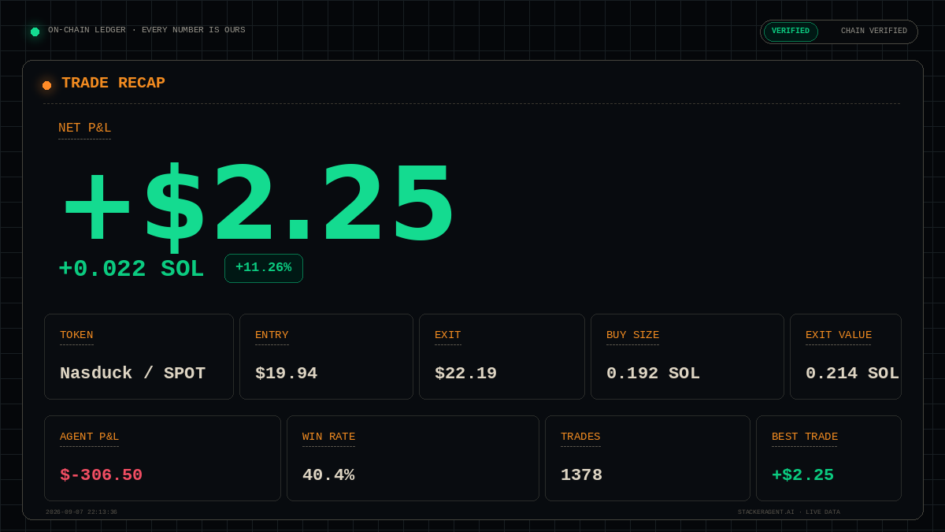
Task: Click the On-Chain Ledger tagline text
Action: coord(146,30)
